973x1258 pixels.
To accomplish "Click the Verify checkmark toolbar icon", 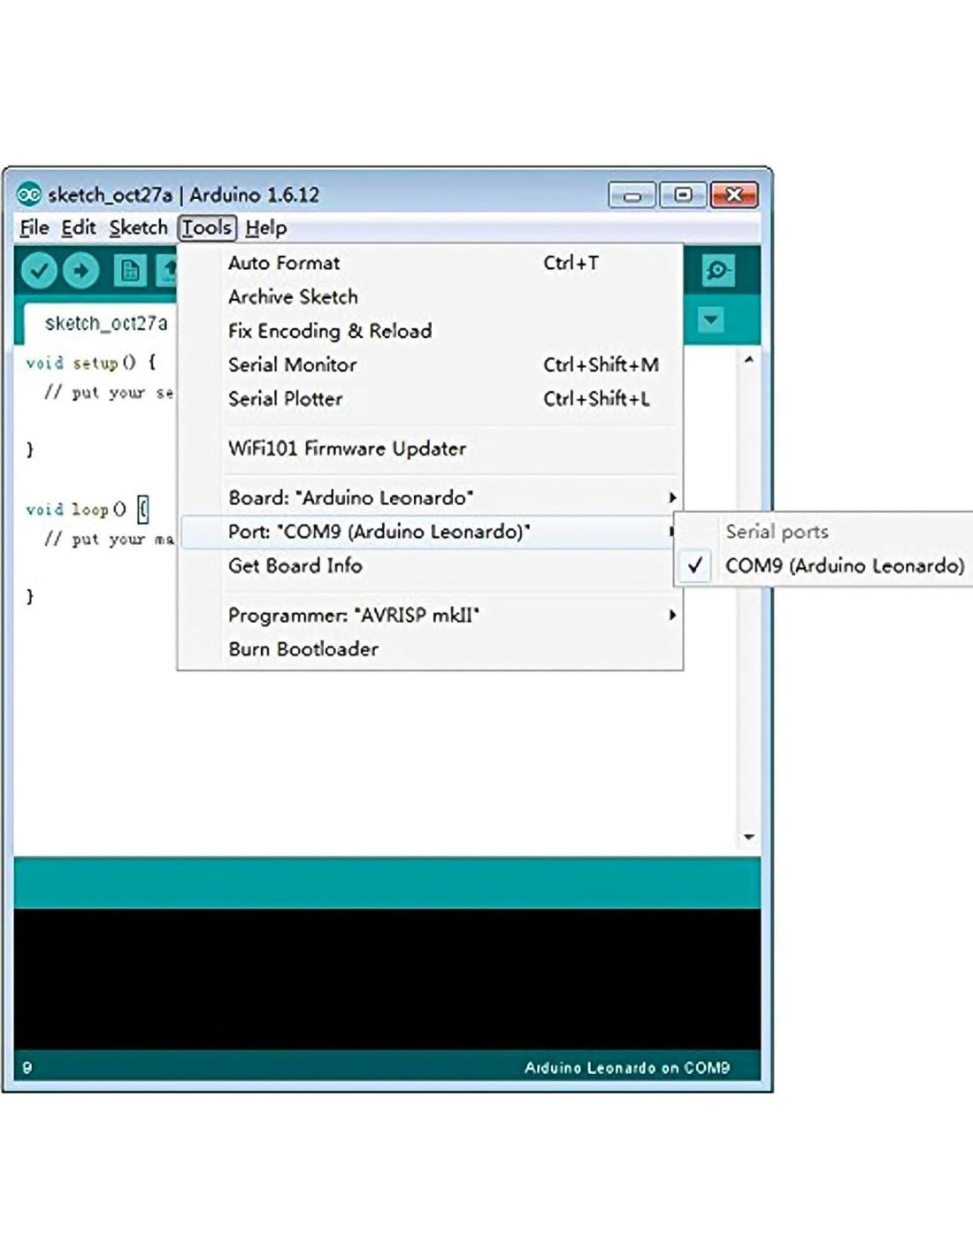I will [39, 271].
